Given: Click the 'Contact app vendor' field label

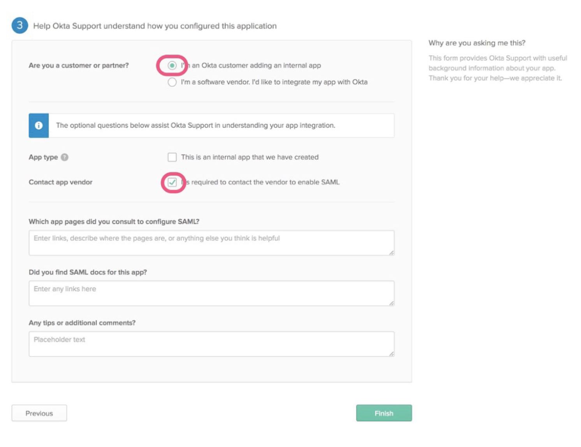Looking at the screenshot, I should [61, 182].
